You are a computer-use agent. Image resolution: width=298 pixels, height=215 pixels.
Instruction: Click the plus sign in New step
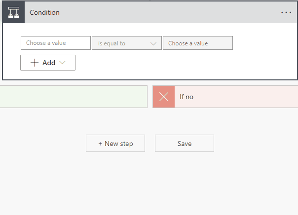[100, 143]
